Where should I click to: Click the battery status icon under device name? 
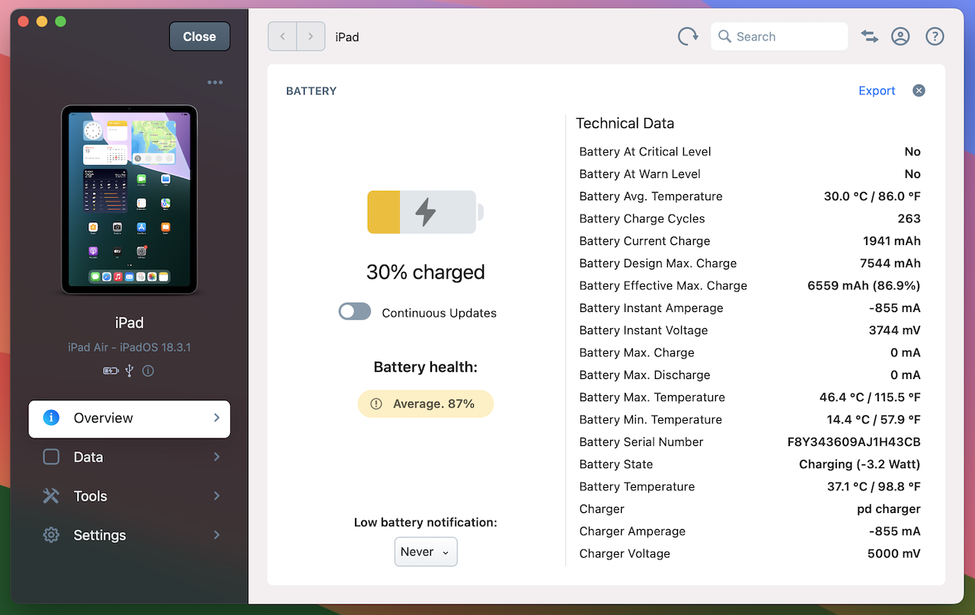click(110, 371)
